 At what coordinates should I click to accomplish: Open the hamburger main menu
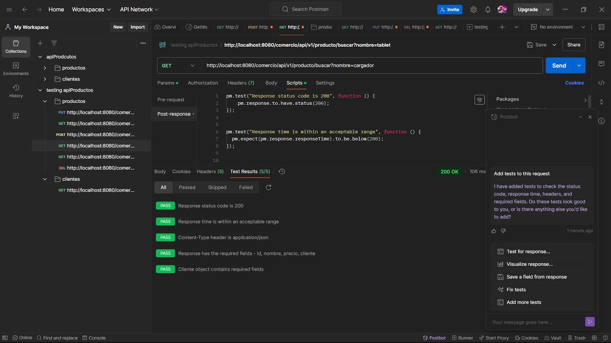tap(9, 10)
